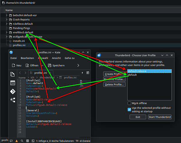Select the profiles.ini tab in Kate

click(41, 73)
